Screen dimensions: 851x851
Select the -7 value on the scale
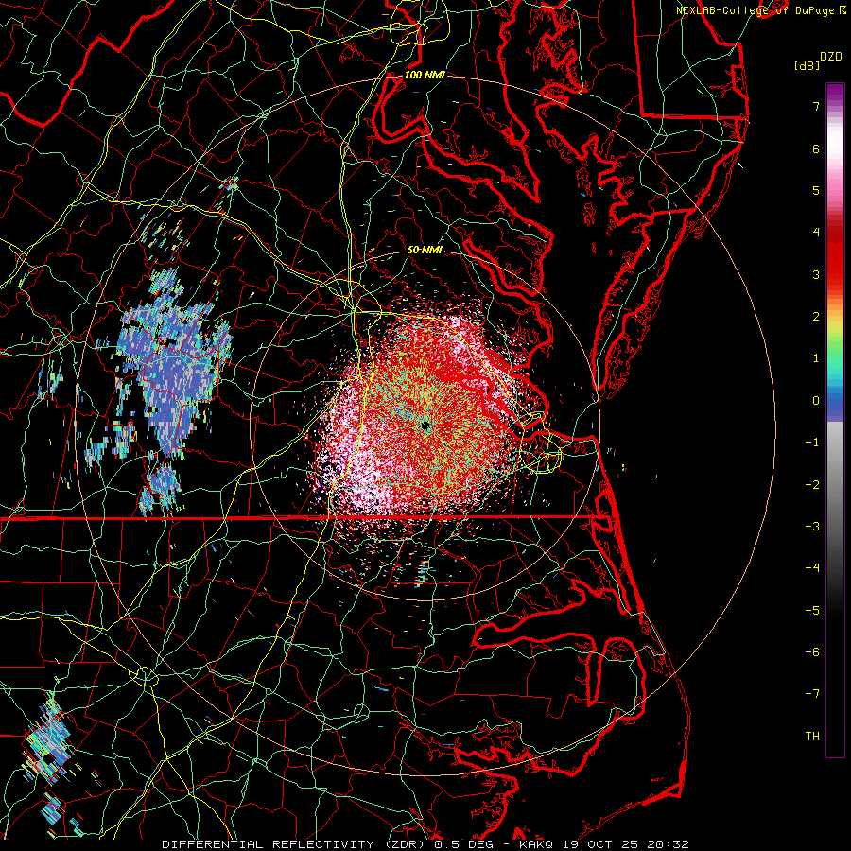pos(812,694)
